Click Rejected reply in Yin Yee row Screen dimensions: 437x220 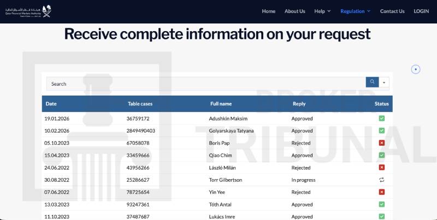coord(301,192)
